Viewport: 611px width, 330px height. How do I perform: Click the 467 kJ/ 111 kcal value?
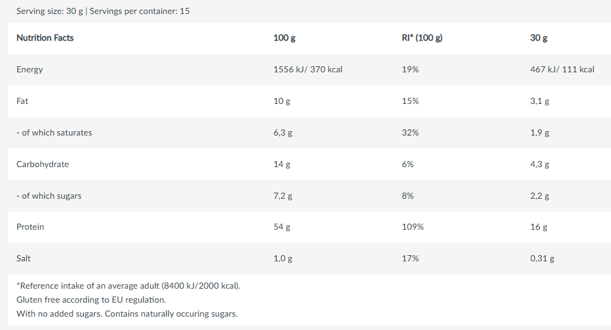(562, 69)
